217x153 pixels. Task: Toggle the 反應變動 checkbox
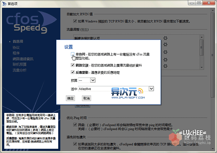(x=73, y=72)
